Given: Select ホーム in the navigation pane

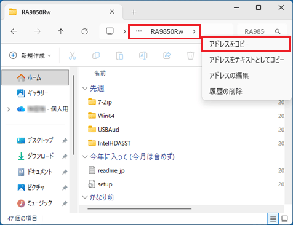Looking at the screenshot, I should pos(35,77).
